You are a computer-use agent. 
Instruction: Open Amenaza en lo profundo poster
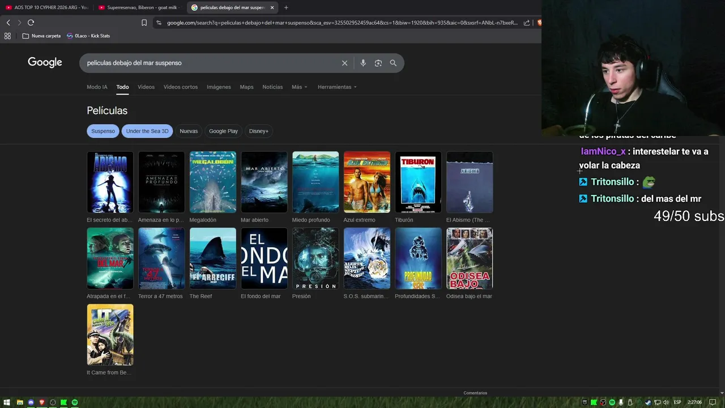161,182
